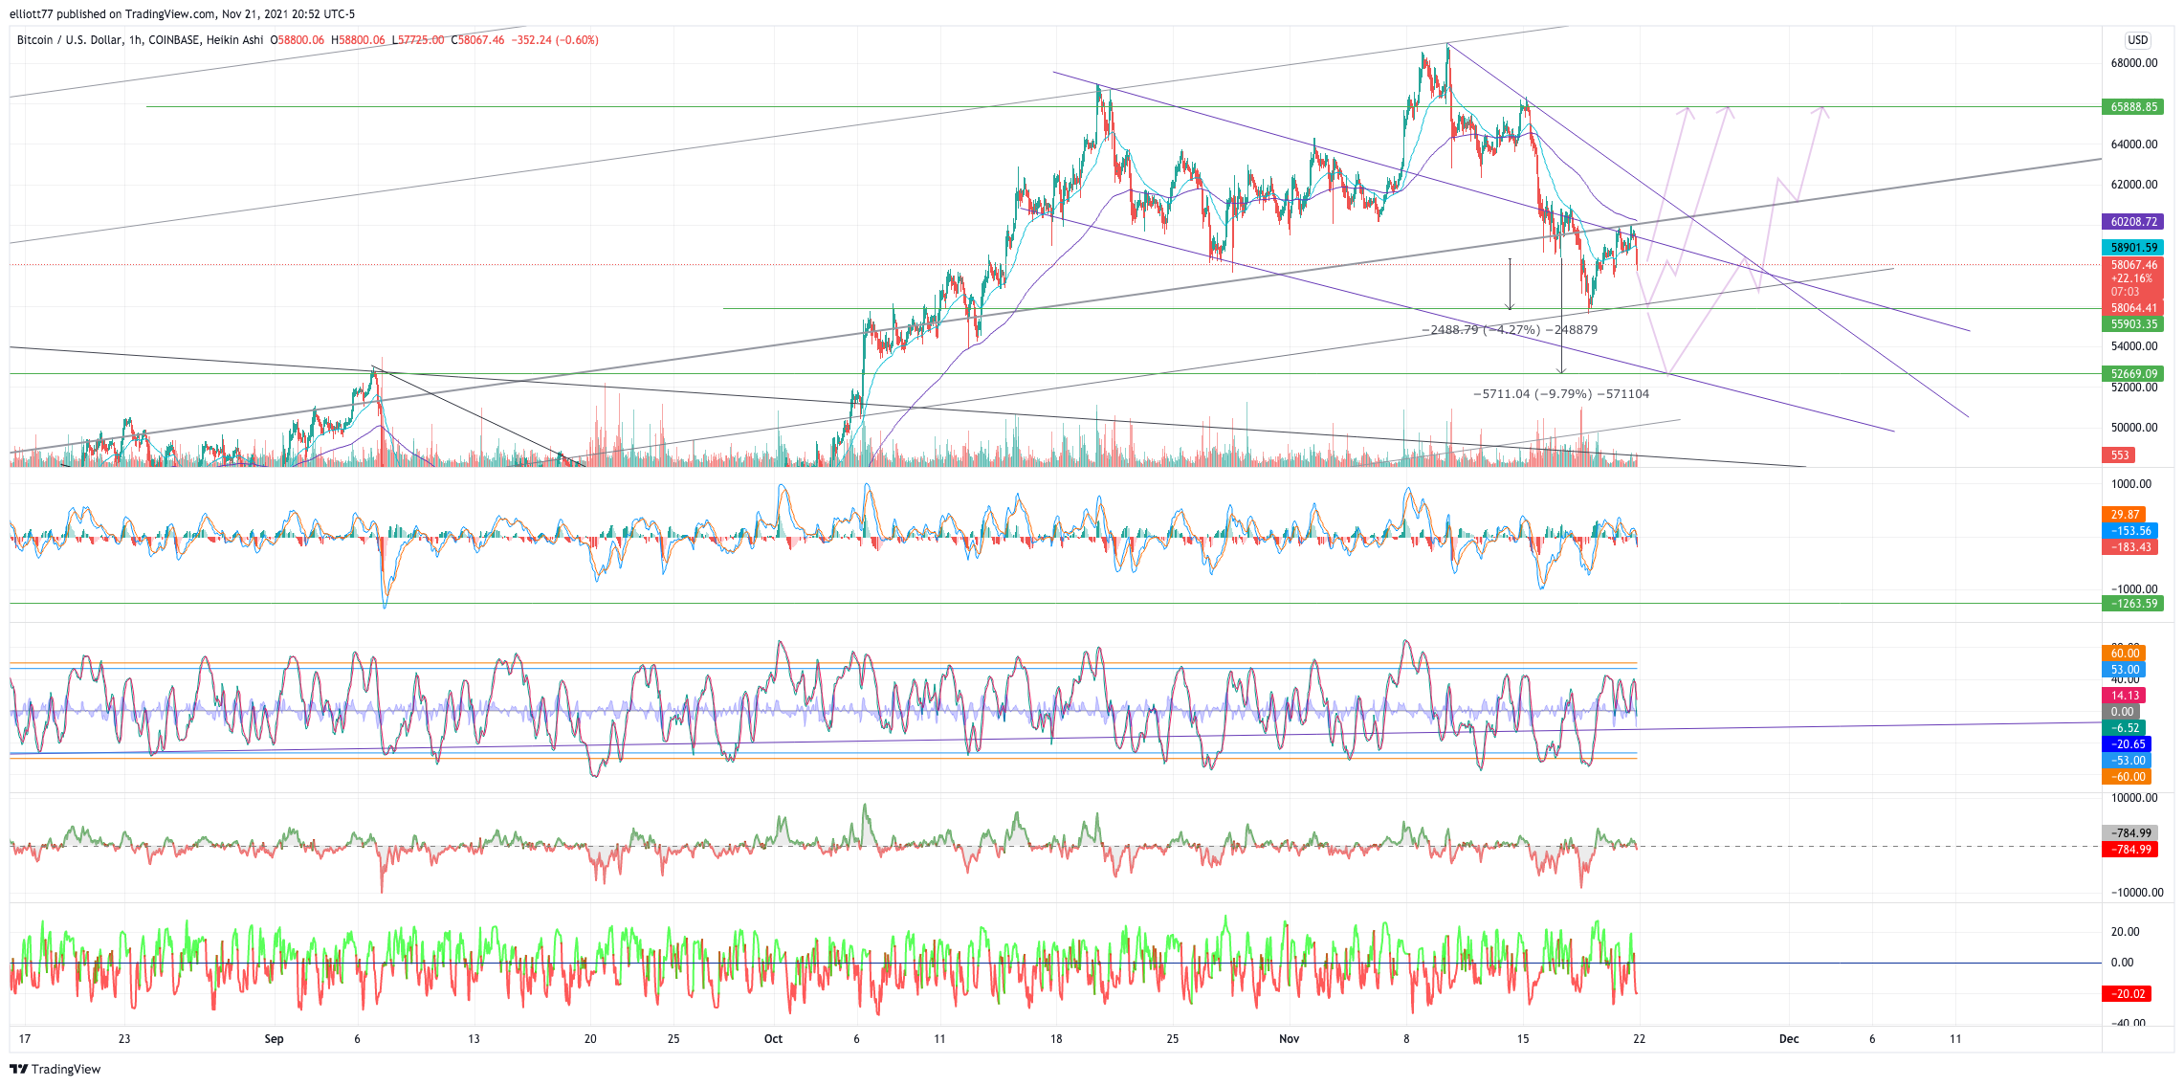Click the 50000.00 price axis tick
Image resolution: width=2184 pixels, height=1086 pixels.
tap(2133, 428)
